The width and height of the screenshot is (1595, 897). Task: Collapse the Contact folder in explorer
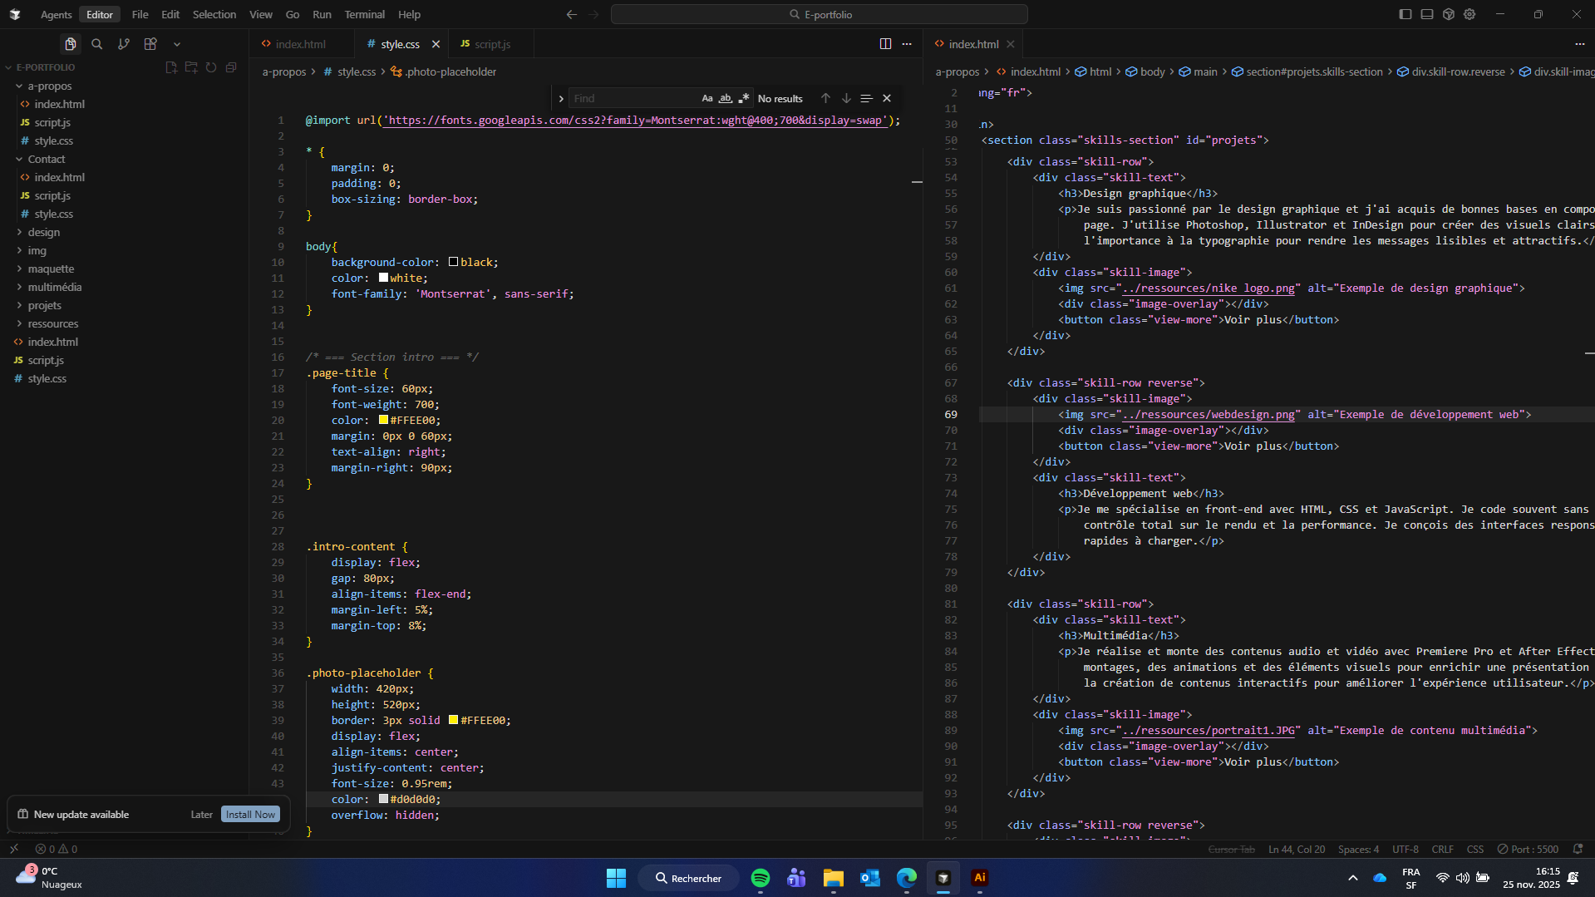(x=46, y=159)
